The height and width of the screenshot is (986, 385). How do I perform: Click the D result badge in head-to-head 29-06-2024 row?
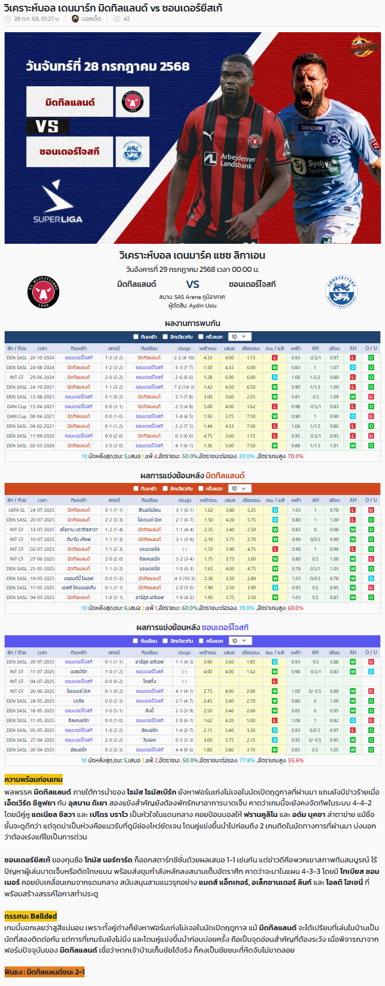pos(275,377)
